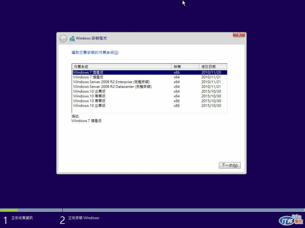305x228 pixels.
Task: Close the Windows 安裝程式 dialog
Action: 239,35
